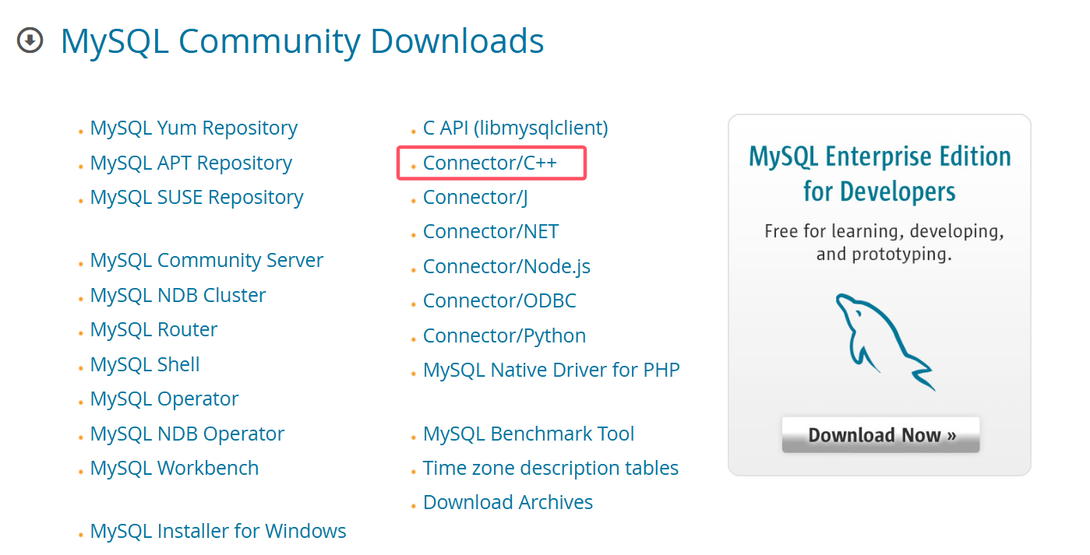
Task: Go to the MySQL Shell download page
Action: click(145, 364)
